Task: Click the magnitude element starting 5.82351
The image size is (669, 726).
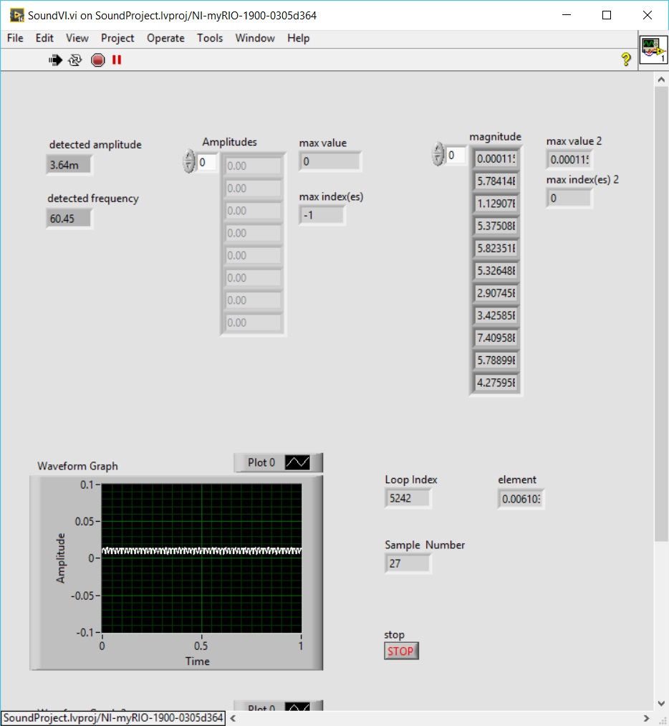Action: (x=496, y=249)
